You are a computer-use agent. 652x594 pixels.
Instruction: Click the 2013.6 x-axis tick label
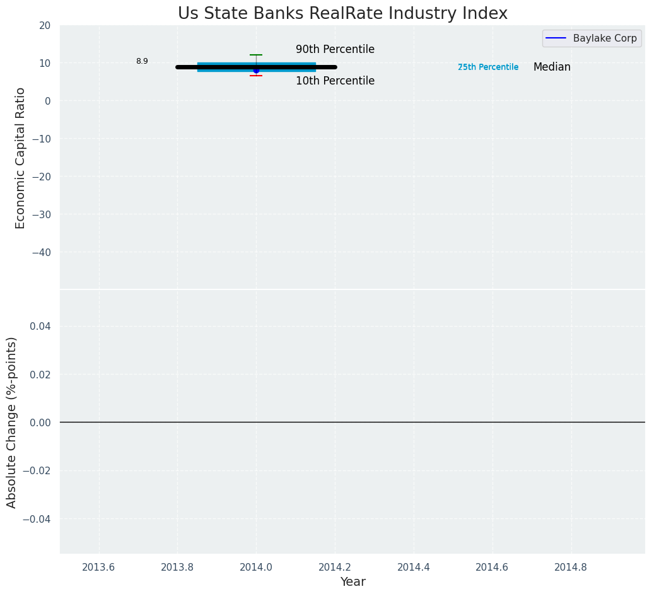click(98, 567)
